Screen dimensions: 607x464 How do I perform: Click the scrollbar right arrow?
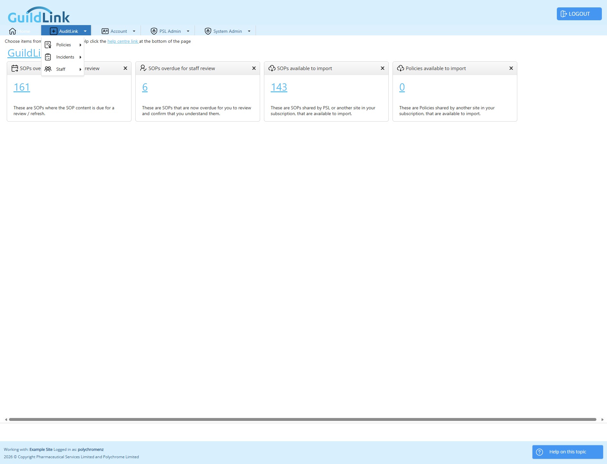(x=602, y=419)
